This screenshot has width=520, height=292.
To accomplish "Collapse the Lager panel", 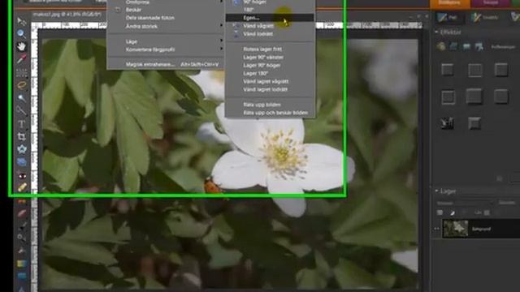I will [x=436, y=191].
